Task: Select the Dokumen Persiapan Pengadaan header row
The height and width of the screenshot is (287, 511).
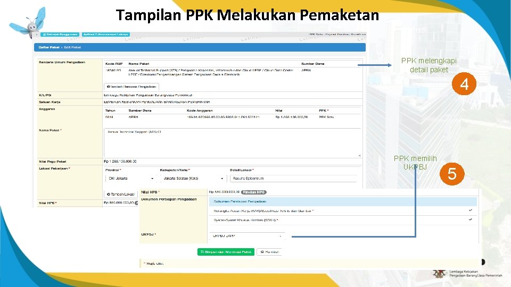Action: coord(343,201)
